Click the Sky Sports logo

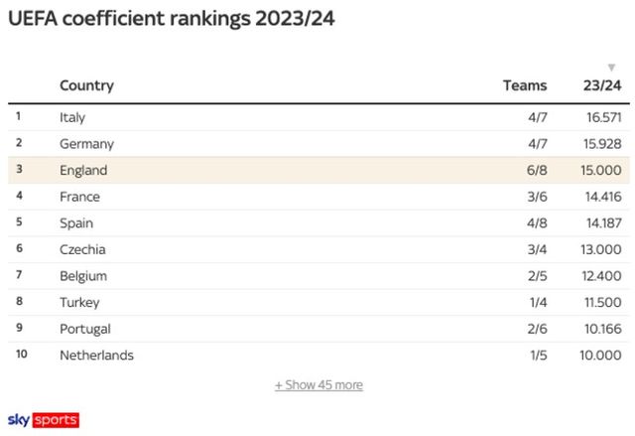(x=44, y=420)
